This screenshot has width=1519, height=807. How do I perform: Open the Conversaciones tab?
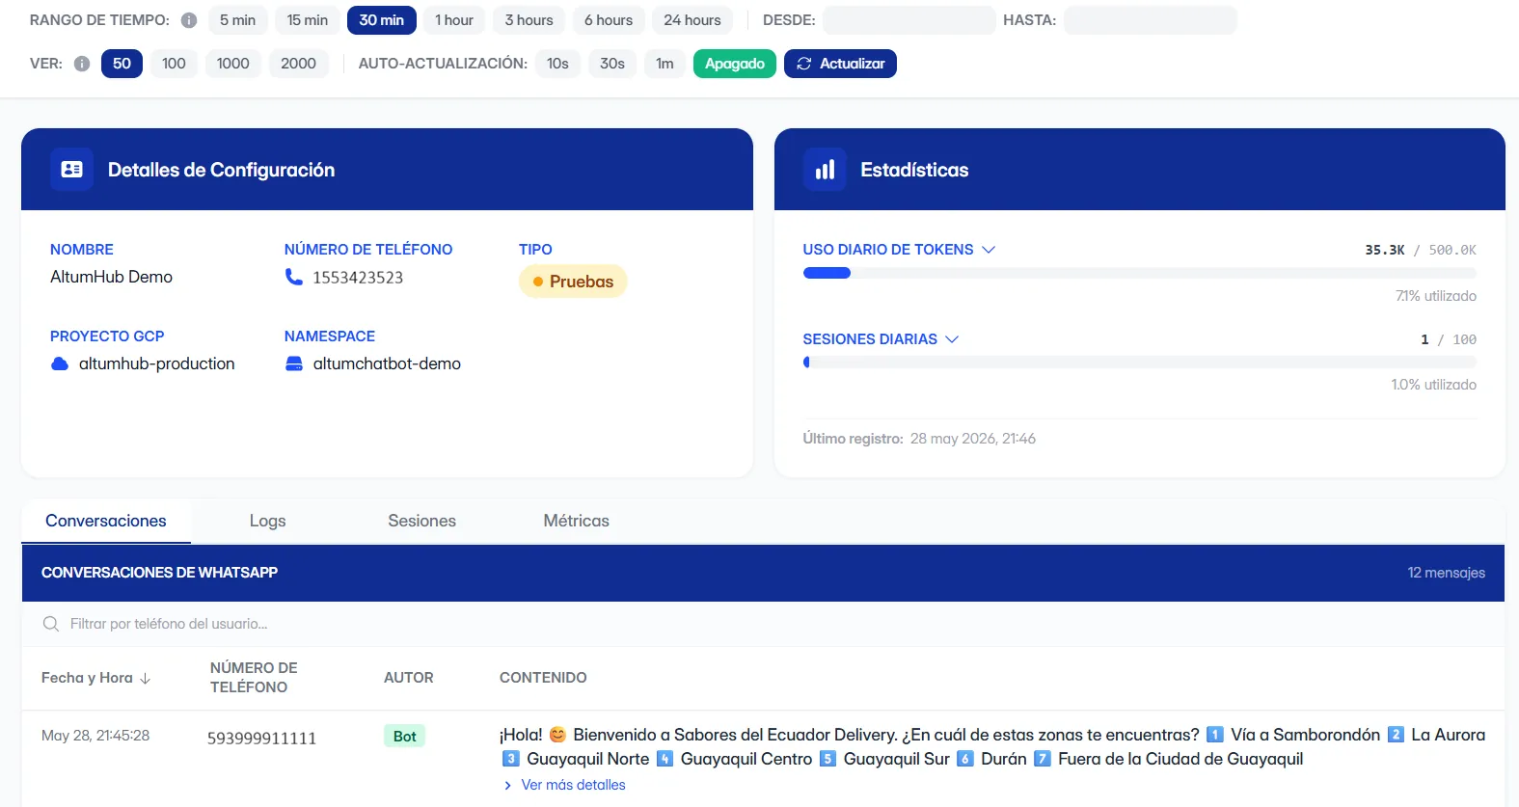click(x=106, y=521)
